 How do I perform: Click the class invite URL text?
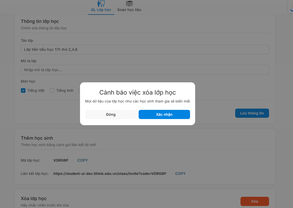tap(110, 173)
